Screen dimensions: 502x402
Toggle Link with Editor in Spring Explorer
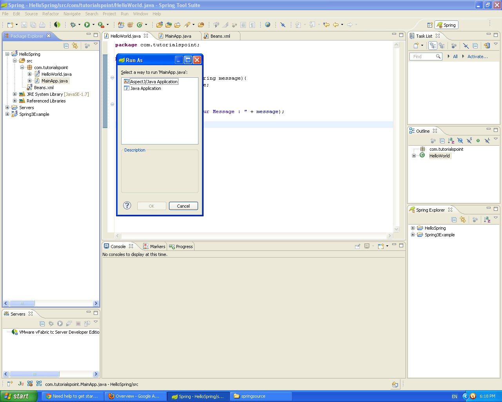pos(463,220)
